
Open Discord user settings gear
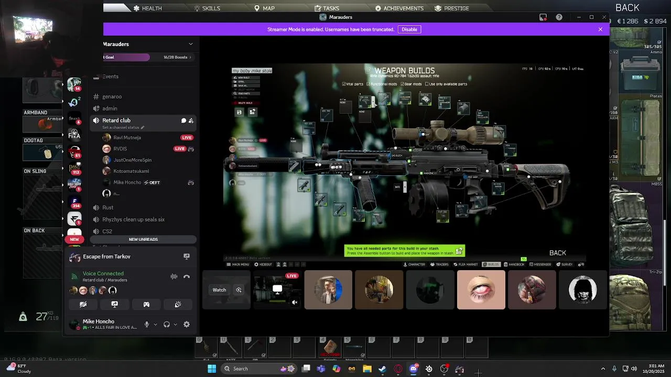click(187, 324)
